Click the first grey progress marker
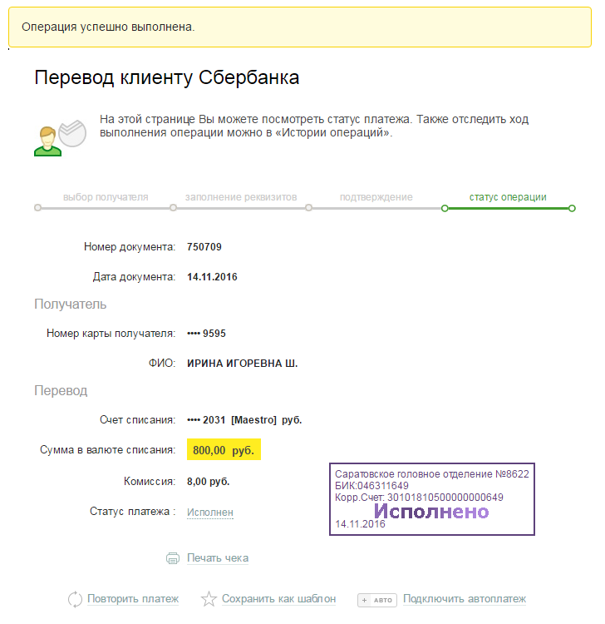 37,208
